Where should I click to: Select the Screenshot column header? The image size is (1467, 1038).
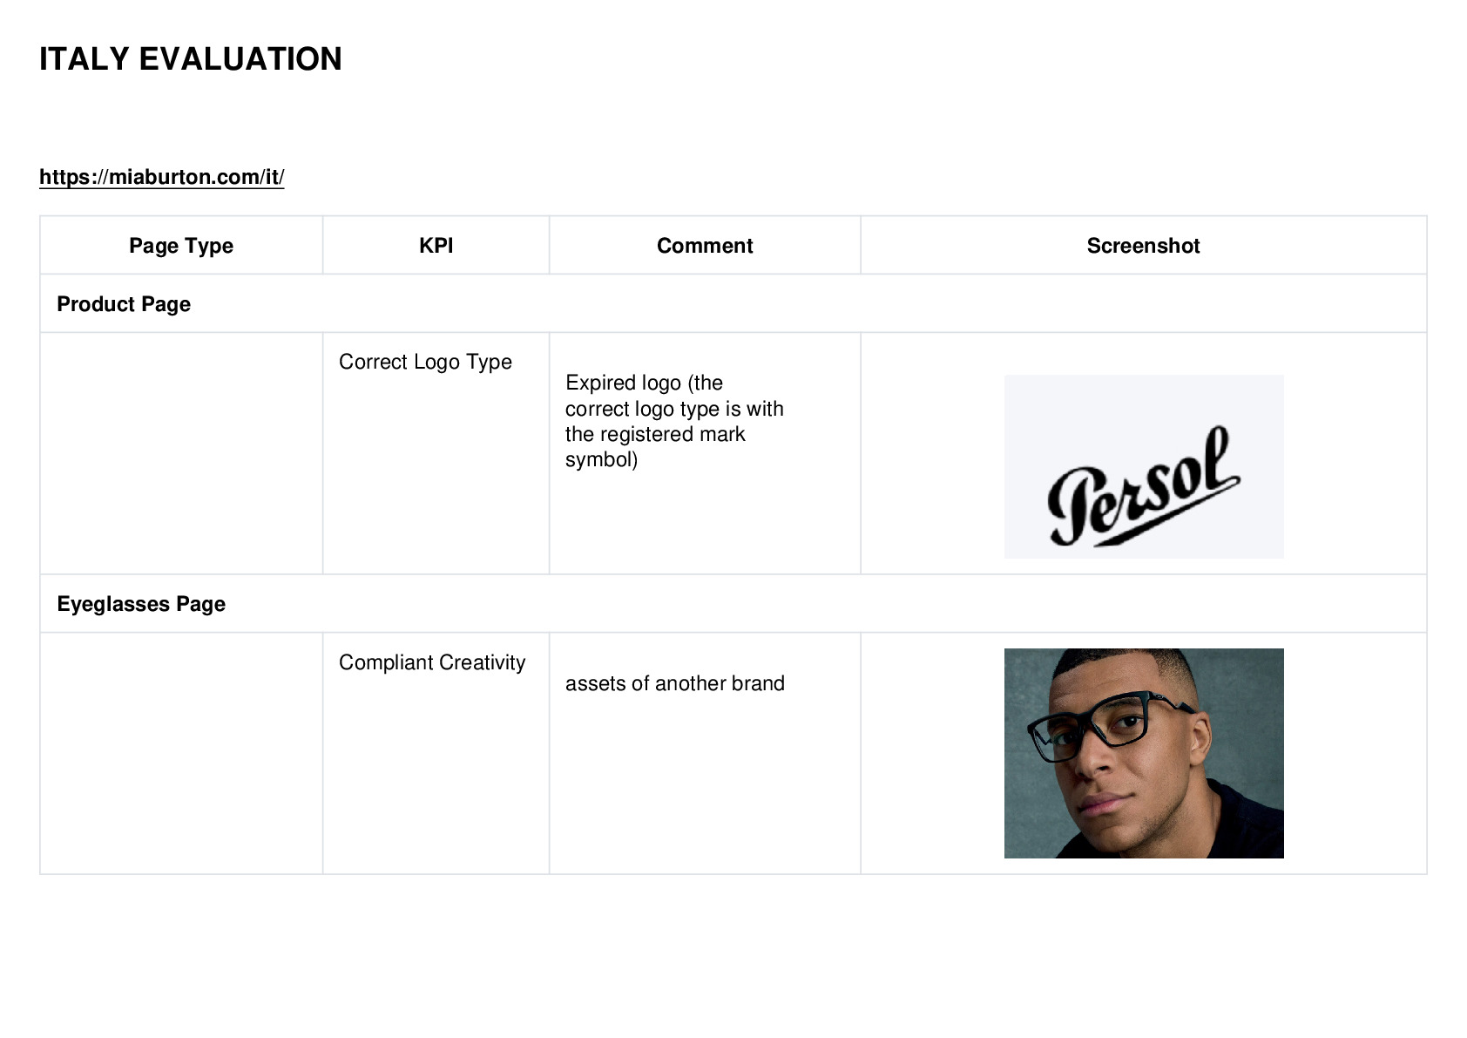pyautogui.click(x=1143, y=246)
